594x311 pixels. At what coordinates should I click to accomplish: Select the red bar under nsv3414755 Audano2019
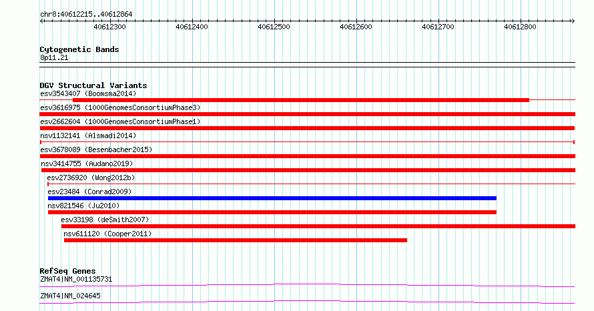tap(308, 170)
